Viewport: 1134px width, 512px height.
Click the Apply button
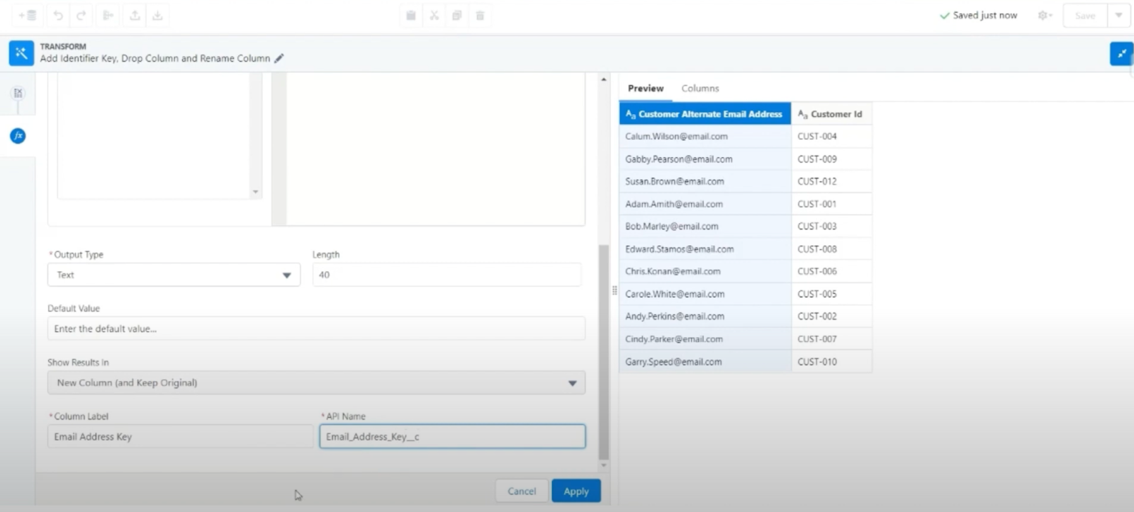pyautogui.click(x=576, y=491)
